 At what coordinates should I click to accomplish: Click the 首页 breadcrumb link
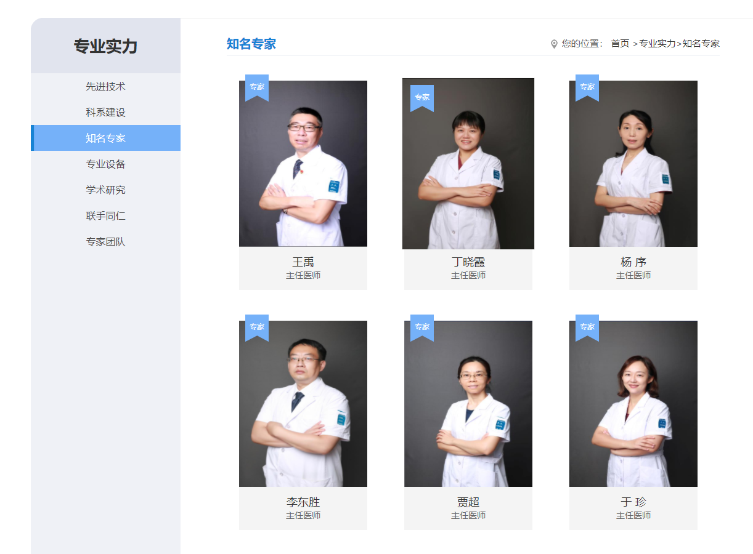(x=620, y=44)
